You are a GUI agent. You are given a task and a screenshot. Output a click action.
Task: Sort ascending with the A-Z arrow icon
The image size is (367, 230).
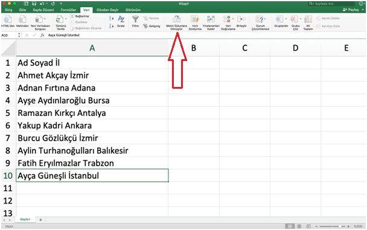click(112, 18)
